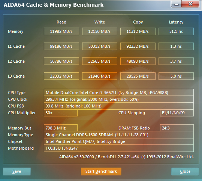Select the L1 Cache Read 99186 MB/s box
Image resolution: width=202 pixels, height=181 pixels.
61,46
